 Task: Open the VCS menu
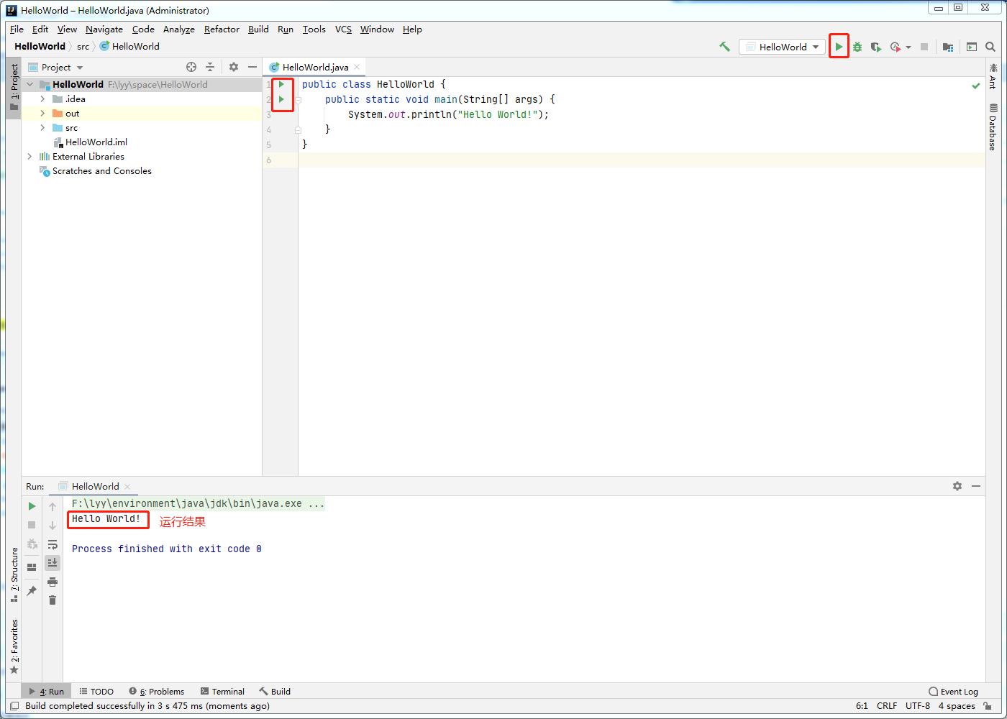(343, 29)
